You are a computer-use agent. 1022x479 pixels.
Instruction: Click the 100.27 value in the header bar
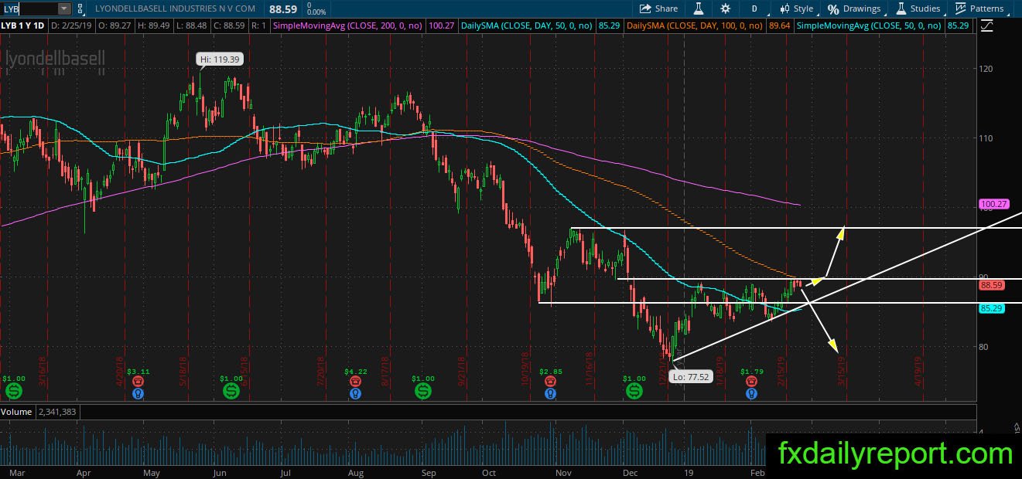tap(440, 25)
